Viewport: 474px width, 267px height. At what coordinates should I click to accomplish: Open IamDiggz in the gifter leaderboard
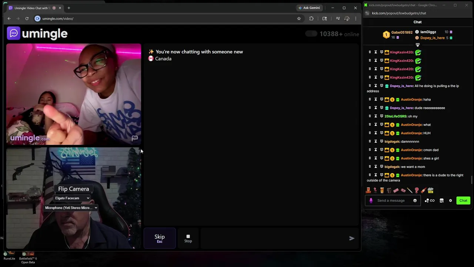(x=428, y=32)
